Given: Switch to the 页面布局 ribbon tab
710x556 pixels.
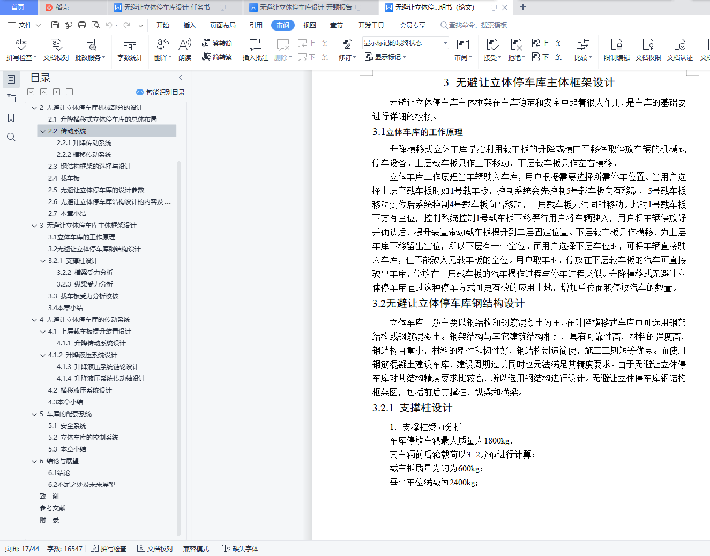Looking at the screenshot, I should click(x=223, y=25).
